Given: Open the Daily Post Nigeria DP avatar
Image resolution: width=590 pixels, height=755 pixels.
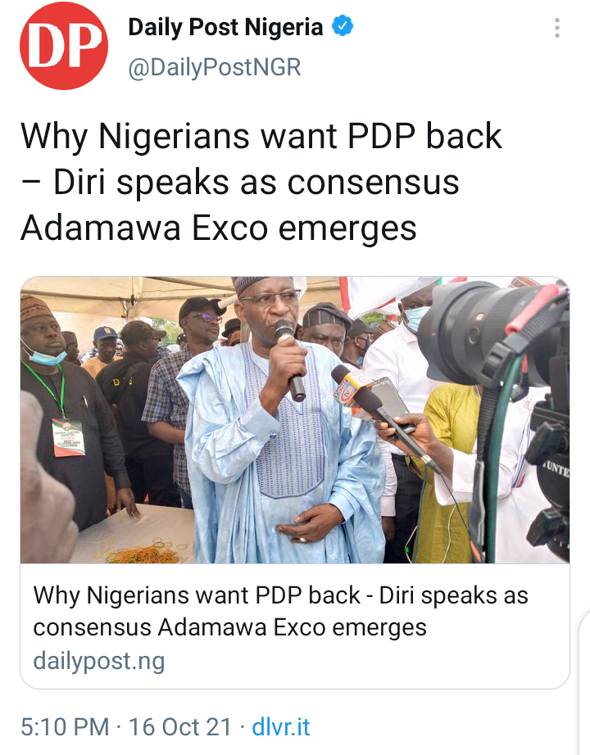Looking at the screenshot, I should click(x=64, y=46).
